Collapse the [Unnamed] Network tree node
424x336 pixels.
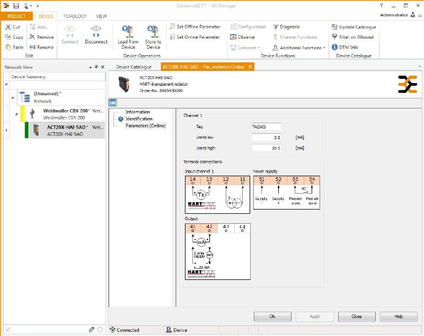[x=12, y=97]
